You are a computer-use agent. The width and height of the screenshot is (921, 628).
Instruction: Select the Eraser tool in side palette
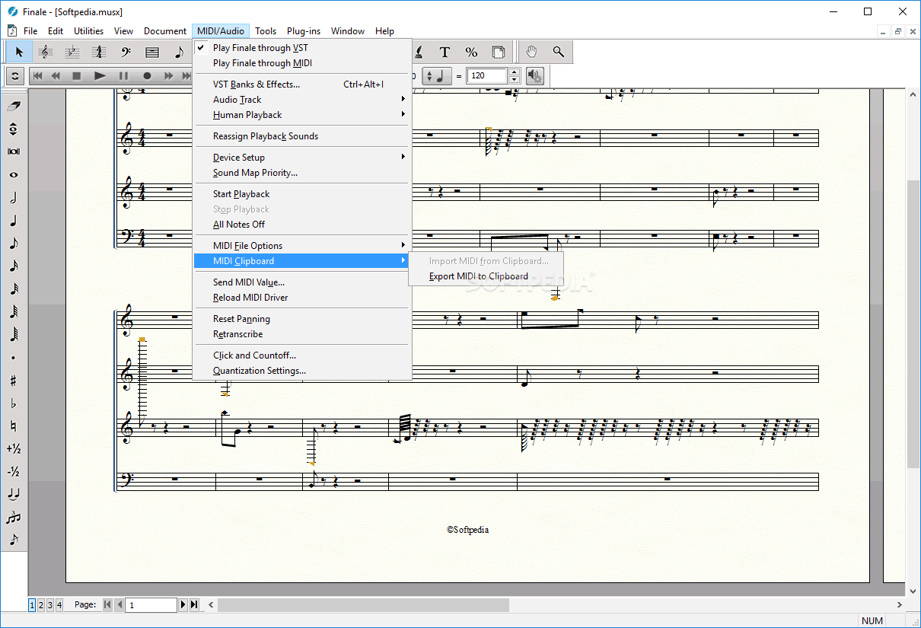click(14, 107)
